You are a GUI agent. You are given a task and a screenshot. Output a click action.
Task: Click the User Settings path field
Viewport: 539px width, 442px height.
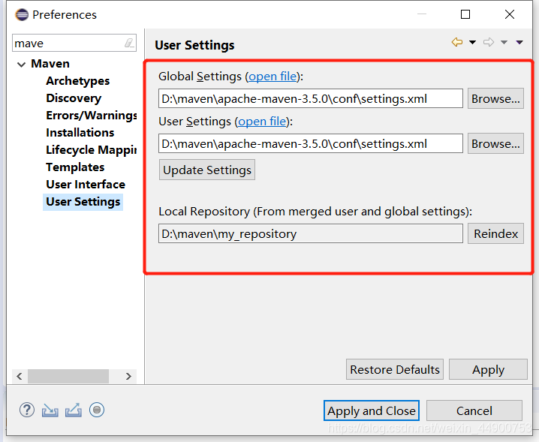click(x=311, y=143)
